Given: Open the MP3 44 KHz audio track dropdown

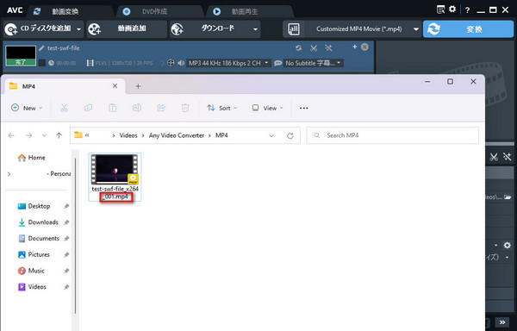Looking at the screenshot, I should click(228, 63).
